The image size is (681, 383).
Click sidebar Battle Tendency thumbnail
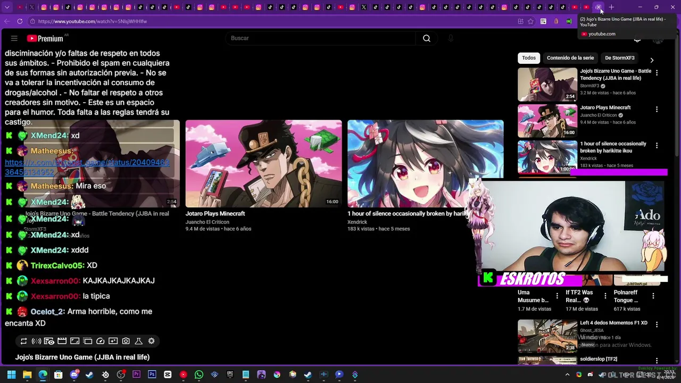tap(547, 85)
